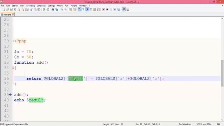Toggle the highlighted monitor icon near toolbar end

124,9
